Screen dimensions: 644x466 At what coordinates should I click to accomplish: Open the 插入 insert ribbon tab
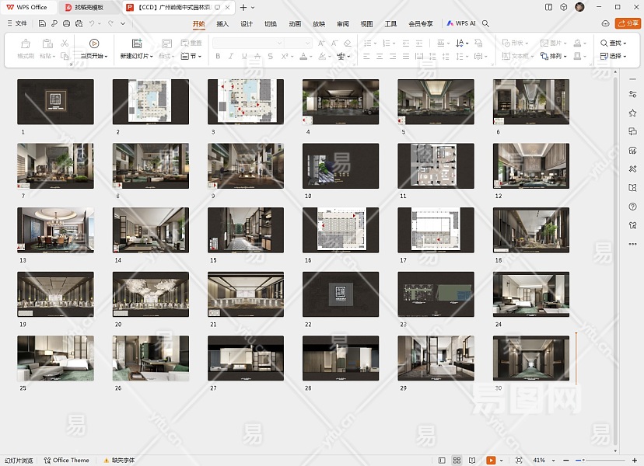222,24
